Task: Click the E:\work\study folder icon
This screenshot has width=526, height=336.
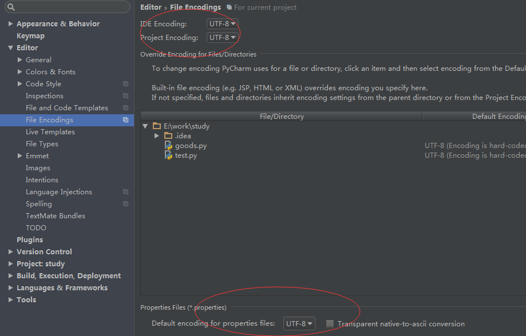Action: point(157,126)
